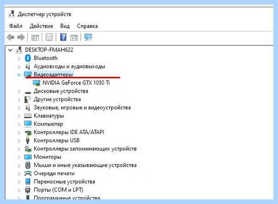Select the Очереди печати label
The height and width of the screenshot is (204, 278).
pyautogui.click(x=54, y=173)
